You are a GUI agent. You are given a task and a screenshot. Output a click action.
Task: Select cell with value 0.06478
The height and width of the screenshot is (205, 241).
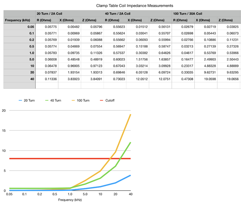point(47,66)
